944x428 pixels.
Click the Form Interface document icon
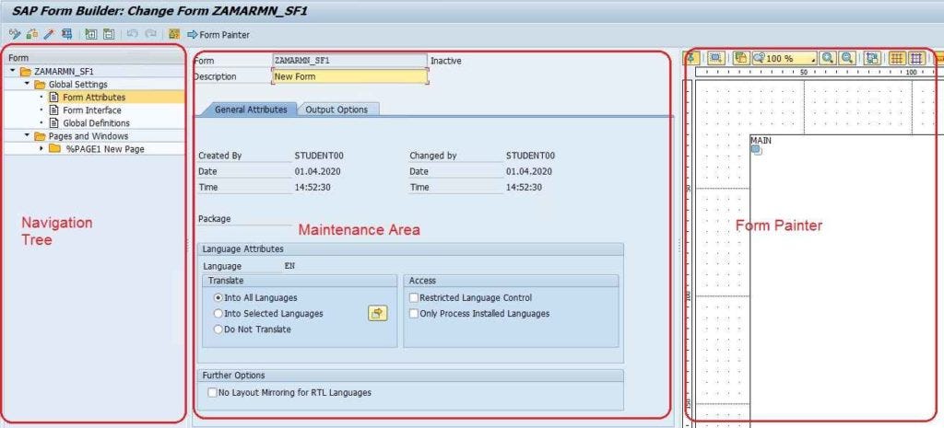point(54,110)
